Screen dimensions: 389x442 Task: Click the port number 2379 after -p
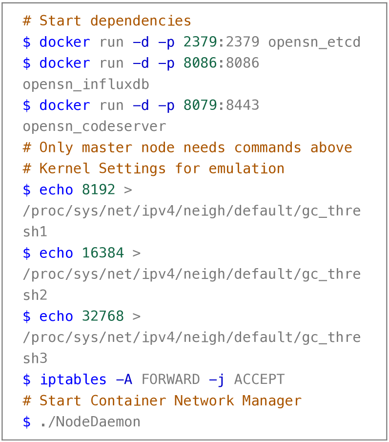200,42
